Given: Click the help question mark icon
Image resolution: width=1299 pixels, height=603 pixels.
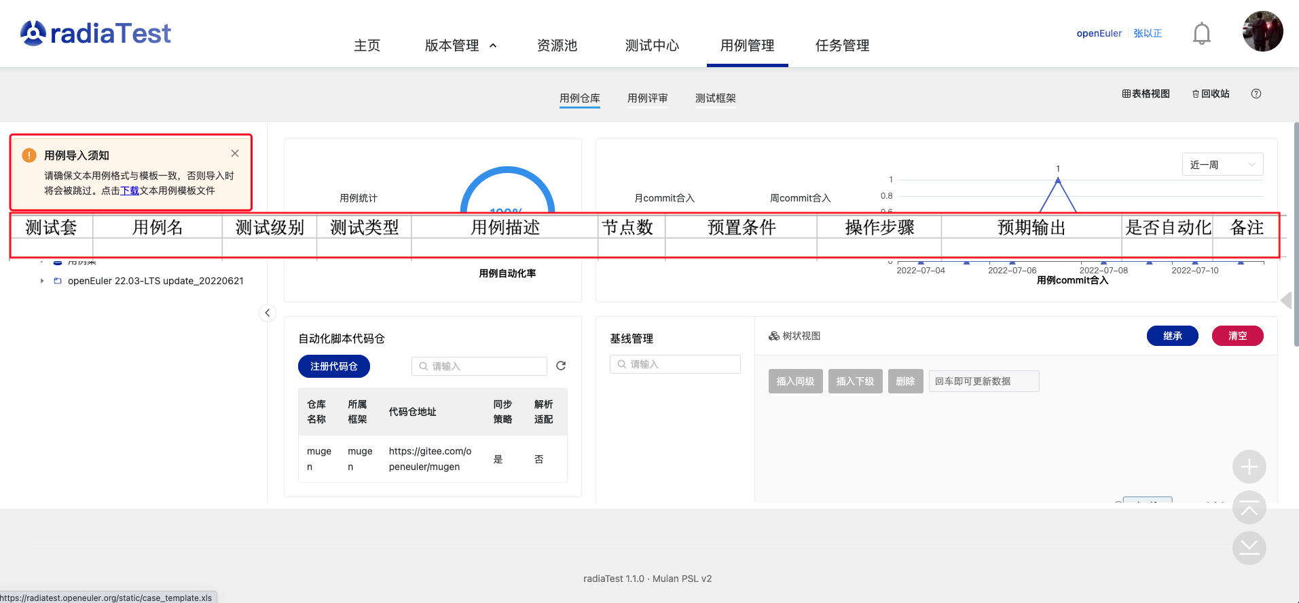Looking at the screenshot, I should click(1256, 94).
